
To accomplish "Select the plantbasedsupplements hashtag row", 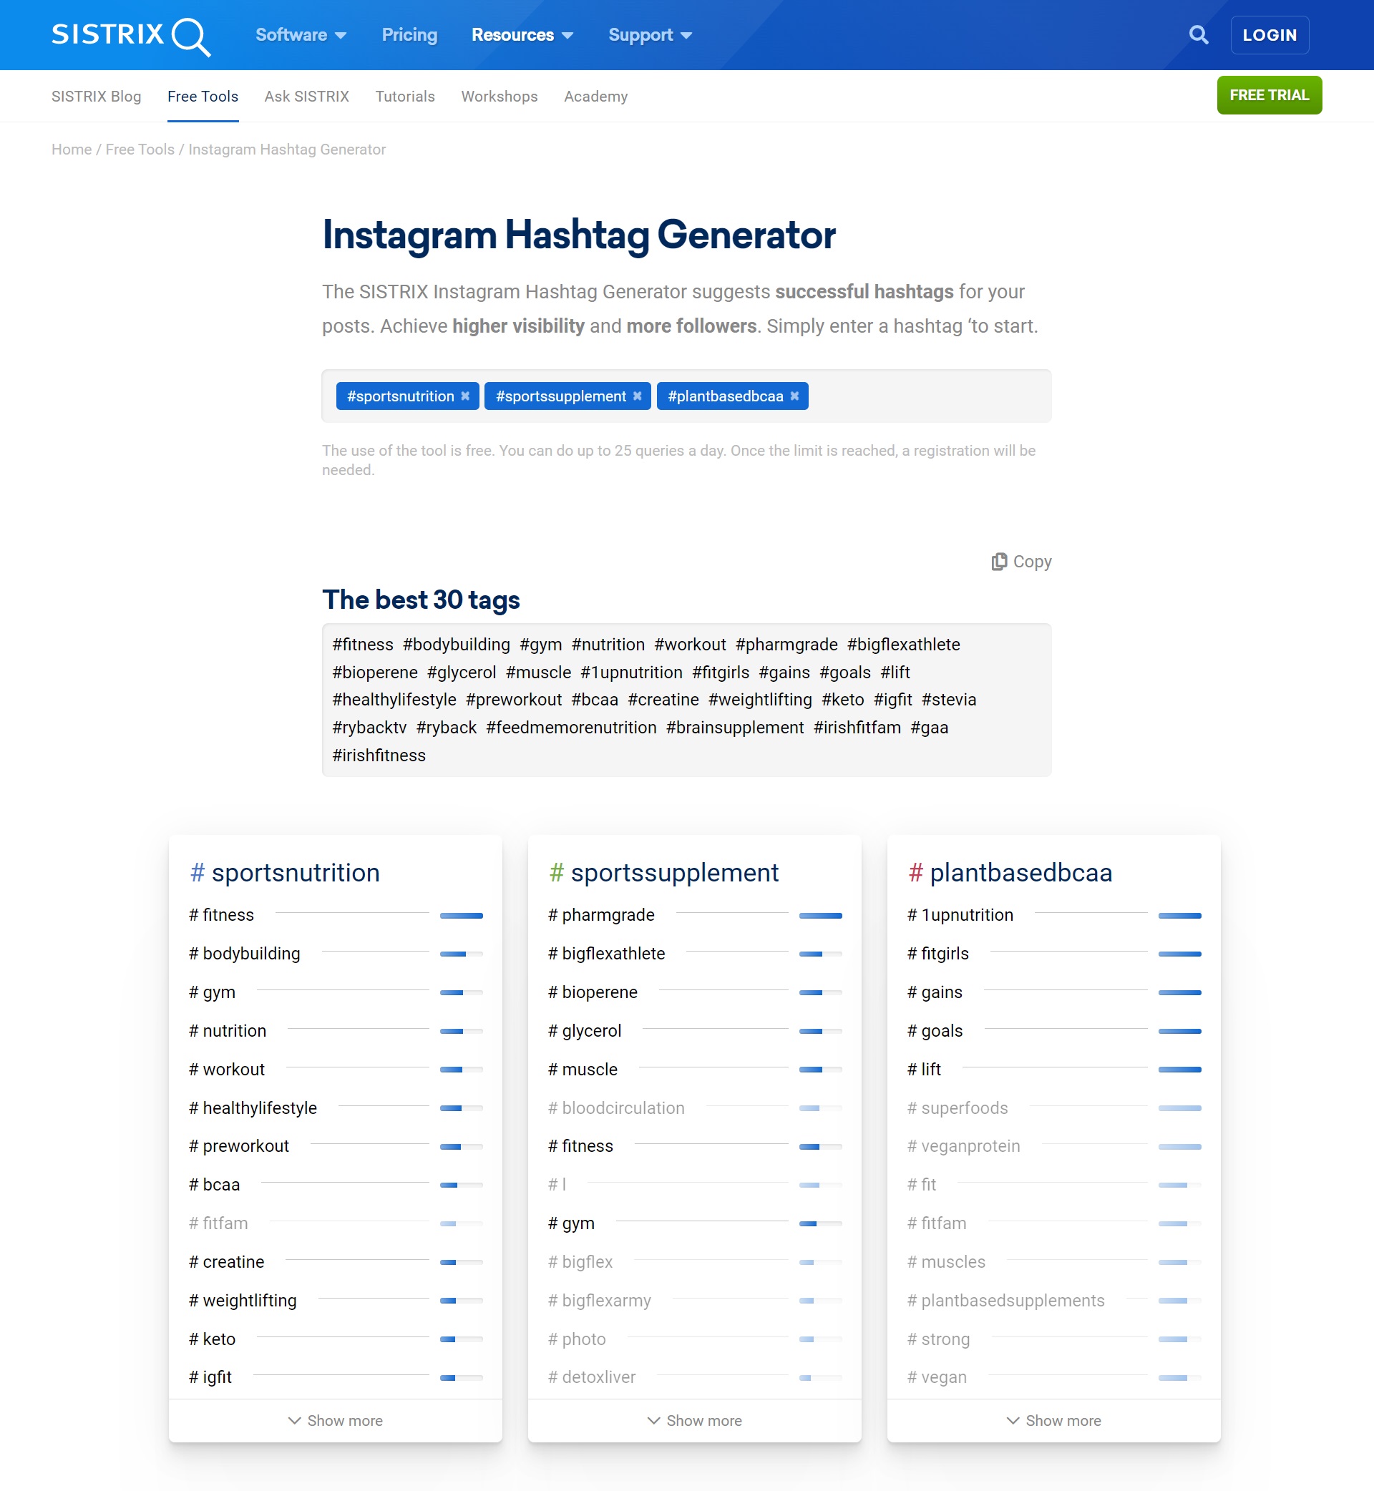I will click(1053, 1301).
